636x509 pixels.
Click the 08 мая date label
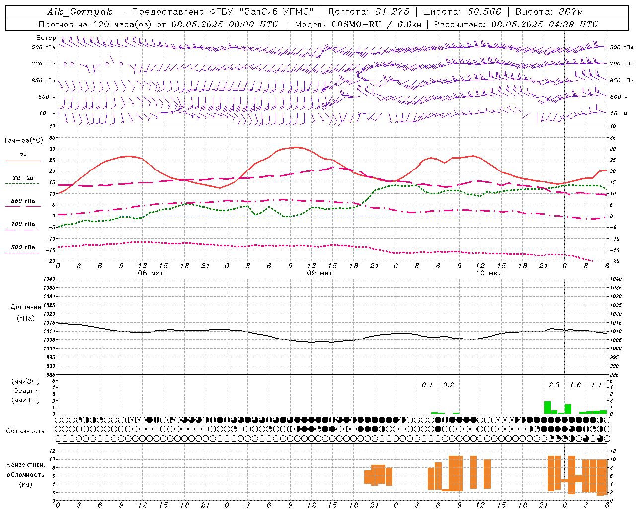pyautogui.click(x=151, y=273)
